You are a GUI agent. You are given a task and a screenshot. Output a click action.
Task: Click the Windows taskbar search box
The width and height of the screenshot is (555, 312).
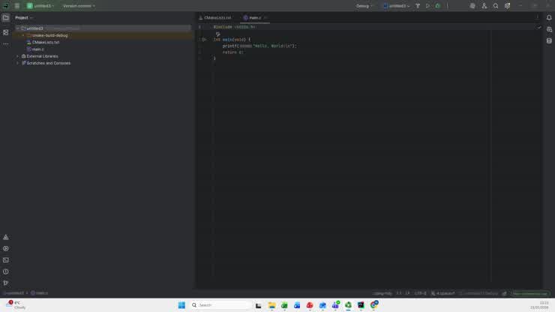(x=220, y=305)
